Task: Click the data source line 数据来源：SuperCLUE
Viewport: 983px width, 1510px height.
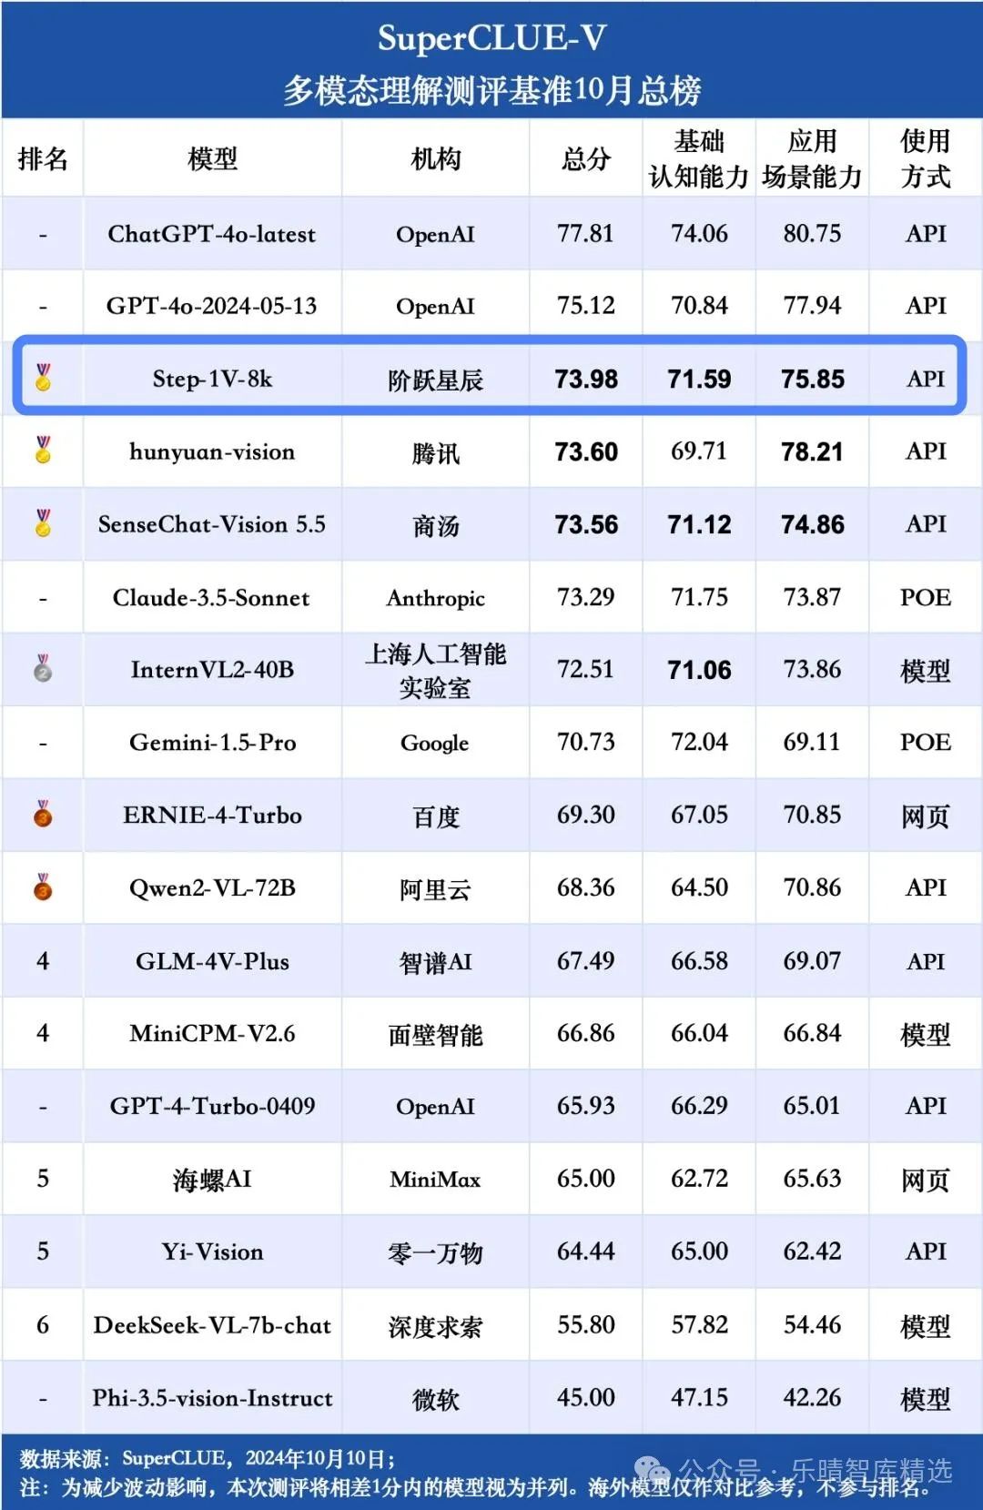Action: [208, 1459]
